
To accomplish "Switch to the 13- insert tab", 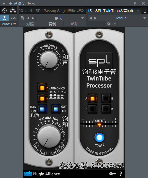I will 22,11.
